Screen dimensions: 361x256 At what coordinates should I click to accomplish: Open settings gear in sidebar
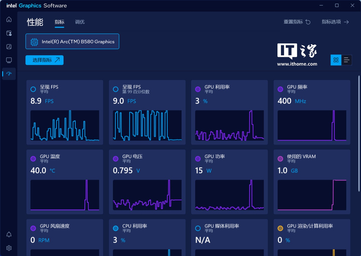(9, 248)
